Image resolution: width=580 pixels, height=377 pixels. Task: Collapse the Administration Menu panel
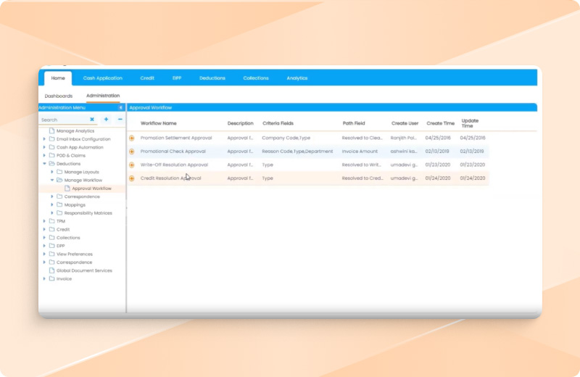[x=120, y=107]
